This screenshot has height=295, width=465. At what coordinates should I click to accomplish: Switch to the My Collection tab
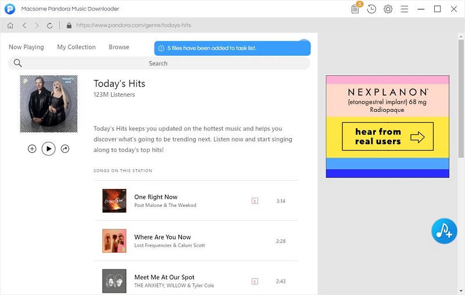[76, 47]
